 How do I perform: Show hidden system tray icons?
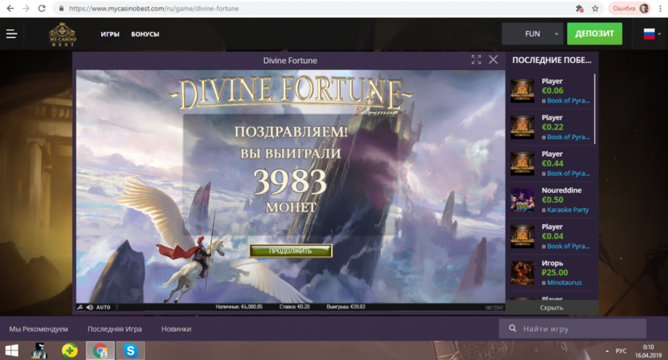pyautogui.click(x=607, y=351)
